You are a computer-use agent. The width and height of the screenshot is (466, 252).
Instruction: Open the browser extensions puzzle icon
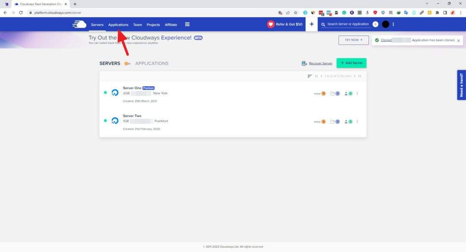tap(437, 13)
